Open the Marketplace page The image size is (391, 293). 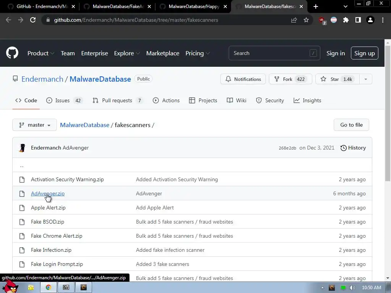(163, 53)
